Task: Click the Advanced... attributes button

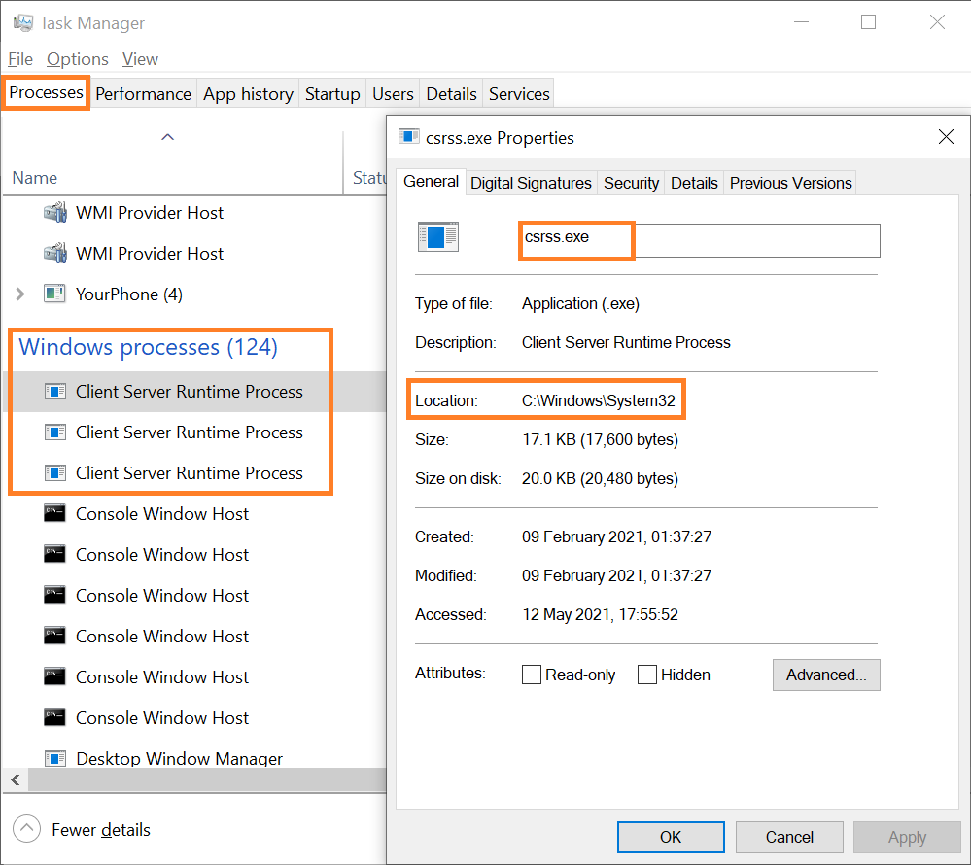Action: (x=825, y=675)
